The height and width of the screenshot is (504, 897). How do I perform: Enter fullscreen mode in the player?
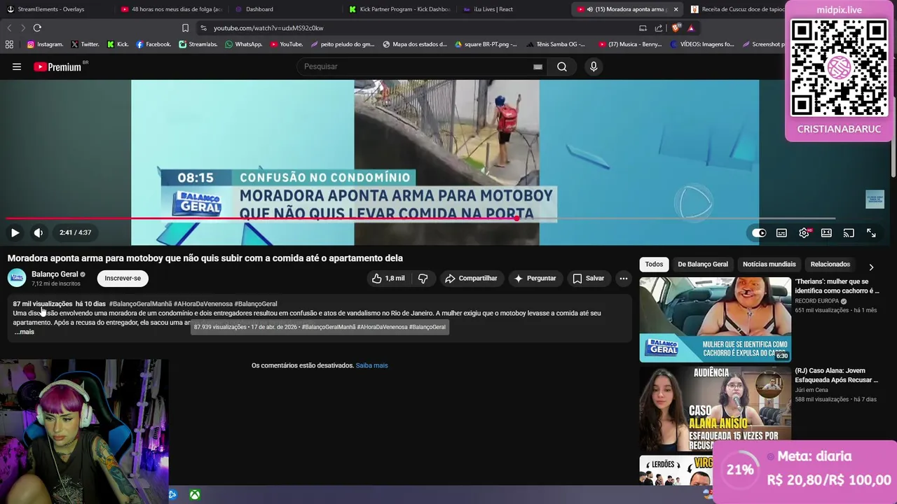pyautogui.click(x=871, y=233)
